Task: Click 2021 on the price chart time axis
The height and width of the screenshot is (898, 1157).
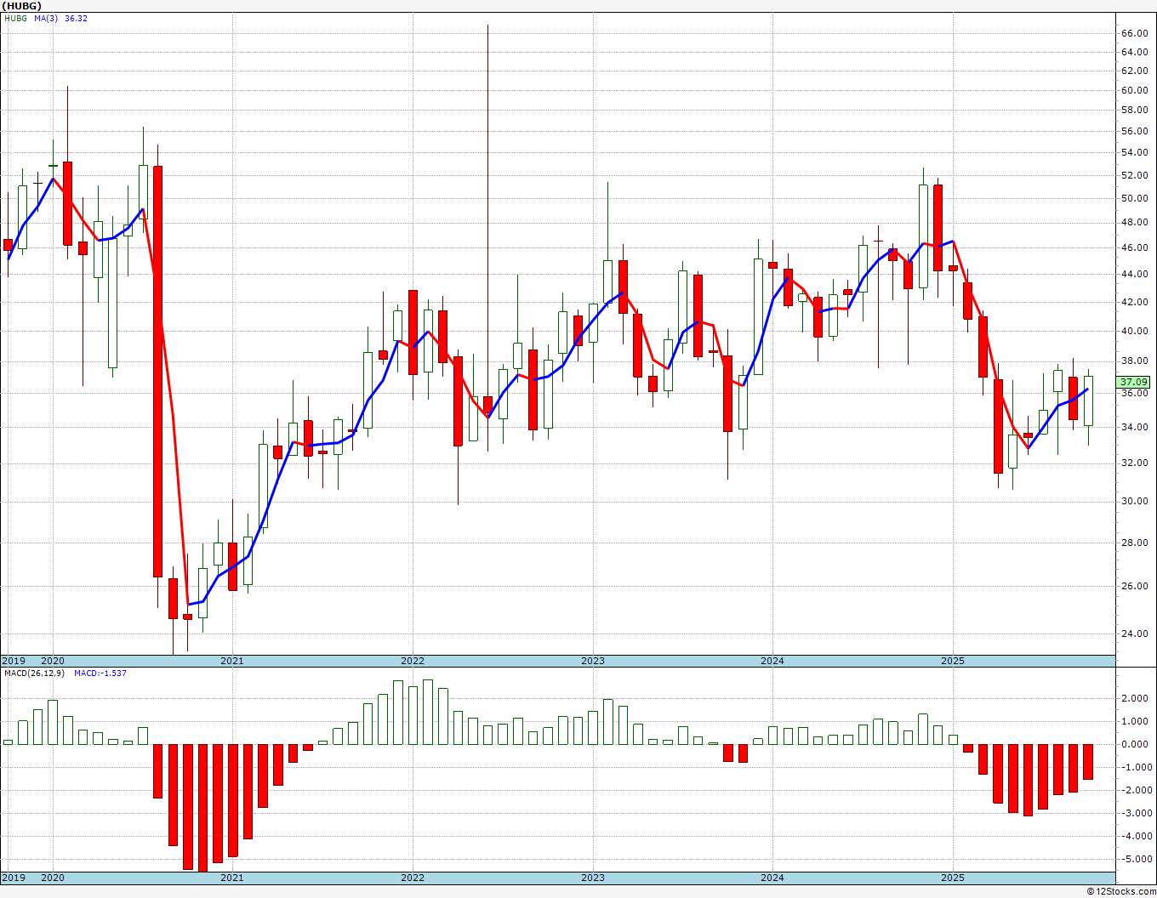Action: point(232,661)
